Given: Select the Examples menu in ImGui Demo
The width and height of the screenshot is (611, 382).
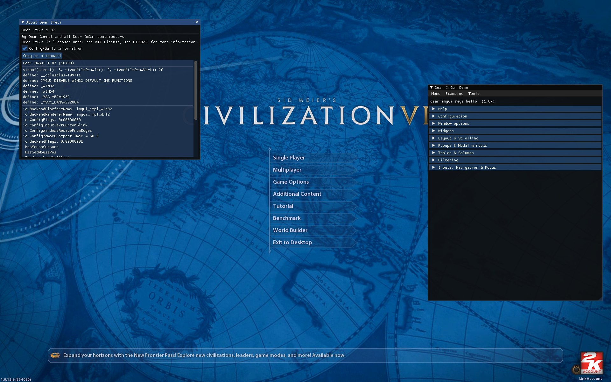Looking at the screenshot, I should pyautogui.click(x=454, y=93).
